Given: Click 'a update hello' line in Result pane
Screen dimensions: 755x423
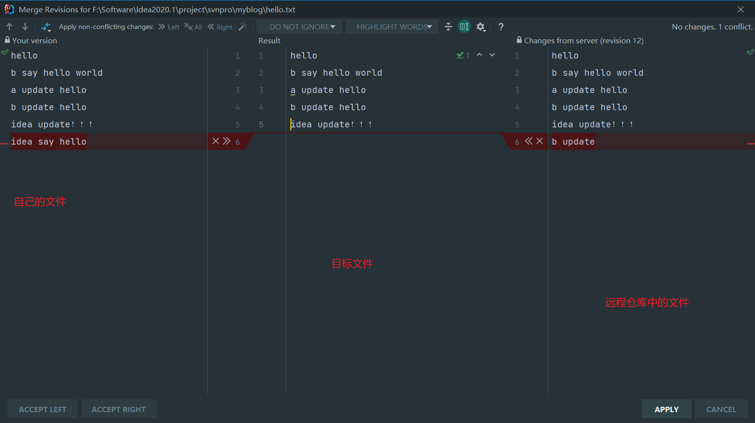Looking at the screenshot, I should click(328, 90).
